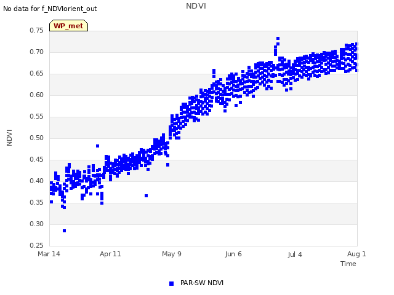Click the 0.25 y-axis tick label
Viewport: 394px width, 295px height.
coord(37,245)
